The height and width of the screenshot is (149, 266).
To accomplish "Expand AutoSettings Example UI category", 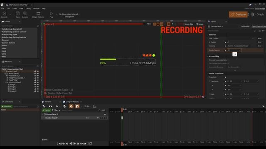I will 1,29.
